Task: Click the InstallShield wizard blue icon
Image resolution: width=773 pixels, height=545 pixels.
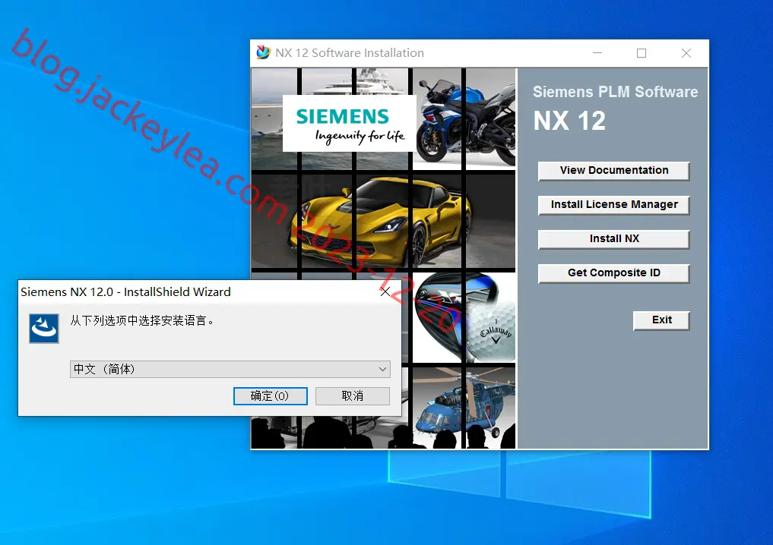Action: point(44,329)
